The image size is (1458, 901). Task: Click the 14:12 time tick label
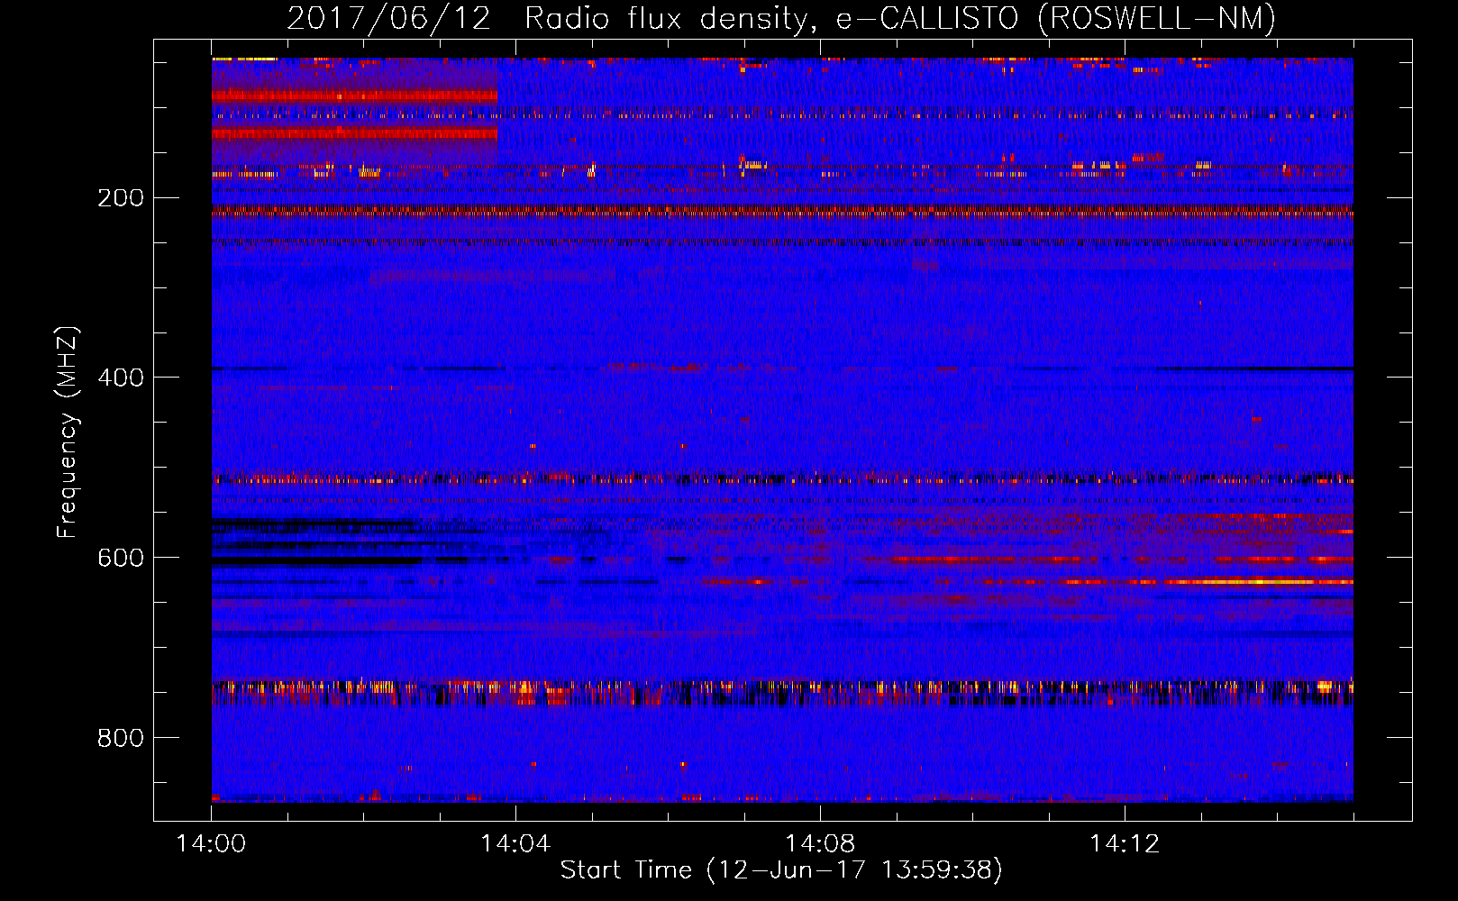click(x=1125, y=844)
